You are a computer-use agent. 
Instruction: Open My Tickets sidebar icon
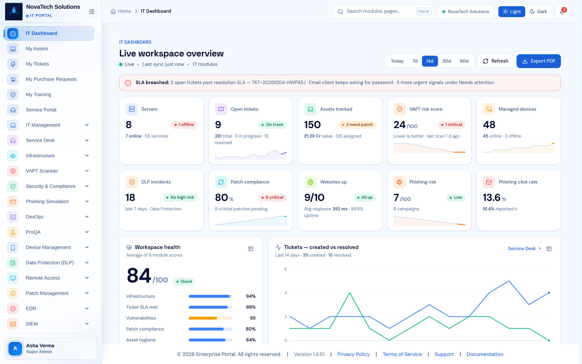pos(13,64)
